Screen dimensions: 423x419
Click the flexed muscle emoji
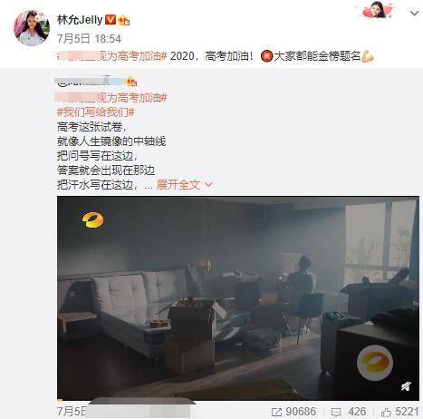pyautogui.click(x=368, y=56)
